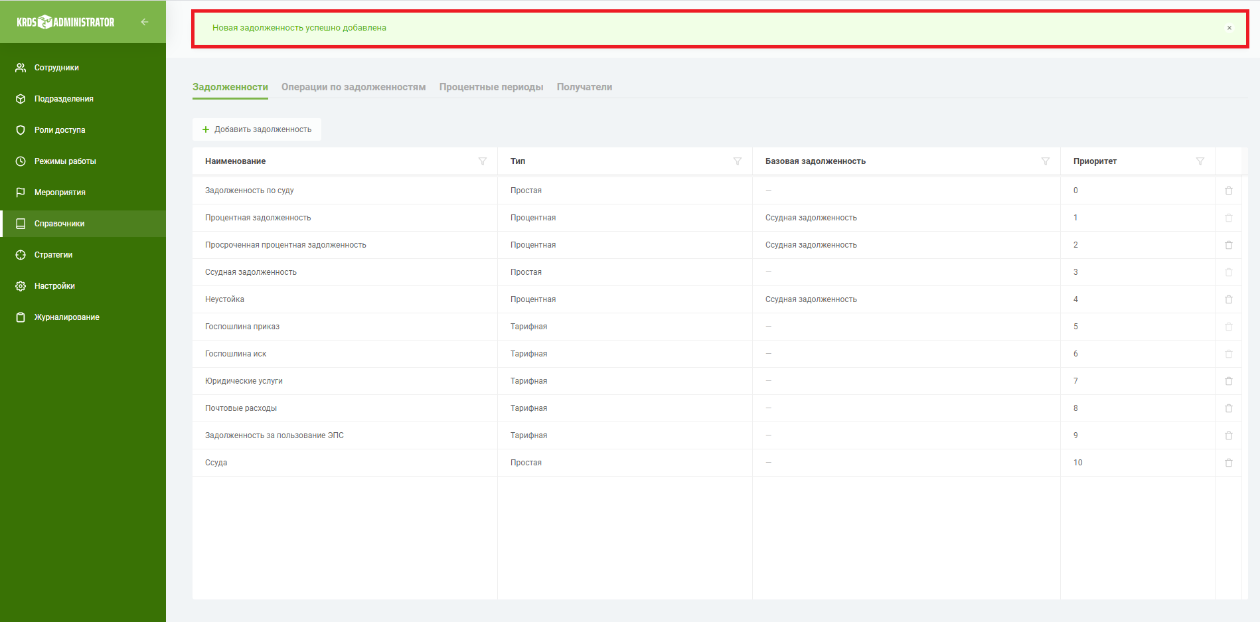Image resolution: width=1260 pixels, height=622 pixels.
Task: Delete the Ссудная задолженность row (priority 3)
Action: pos(1229,272)
